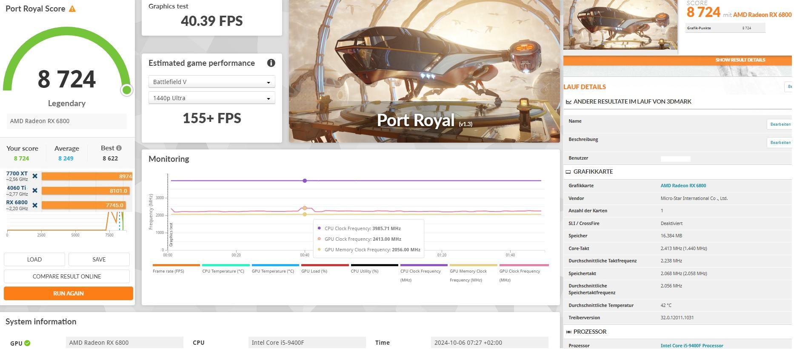The height and width of the screenshot is (349, 794).
Task: Click the RUN AGAIN button
Action: (69, 293)
